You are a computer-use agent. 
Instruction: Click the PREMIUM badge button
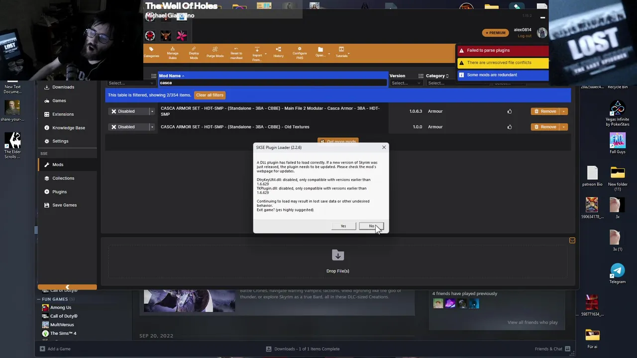(495, 33)
